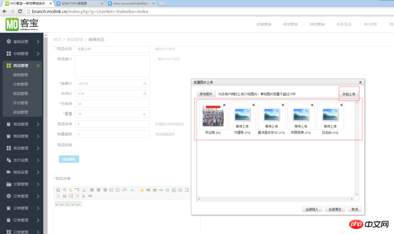394x234 pixels.
Task: Click the insert media video icon
Action: tap(90, 196)
